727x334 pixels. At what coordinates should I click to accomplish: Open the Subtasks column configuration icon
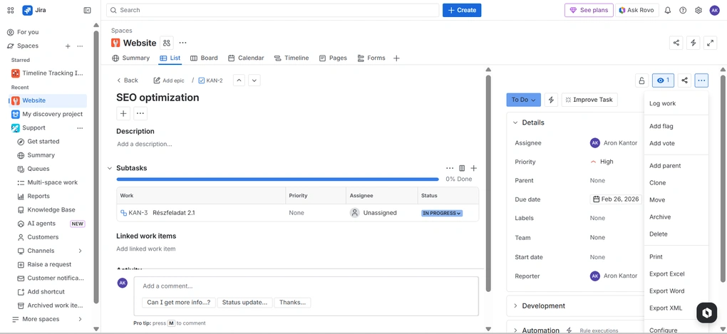pyautogui.click(x=462, y=168)
